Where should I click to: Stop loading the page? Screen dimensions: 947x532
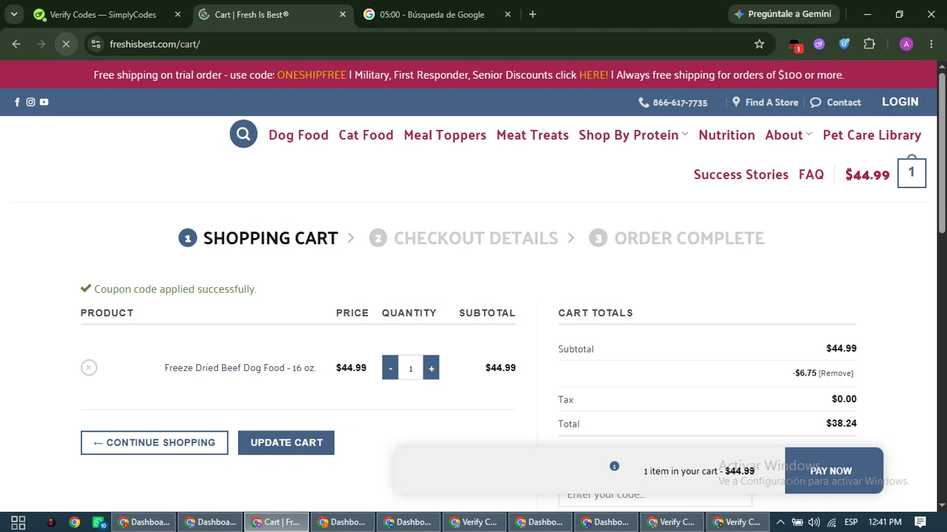click(66, 44)
